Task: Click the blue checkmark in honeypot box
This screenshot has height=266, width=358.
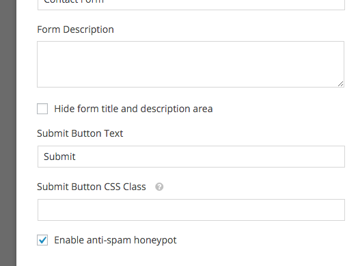Action: click(x=42, y=240)
